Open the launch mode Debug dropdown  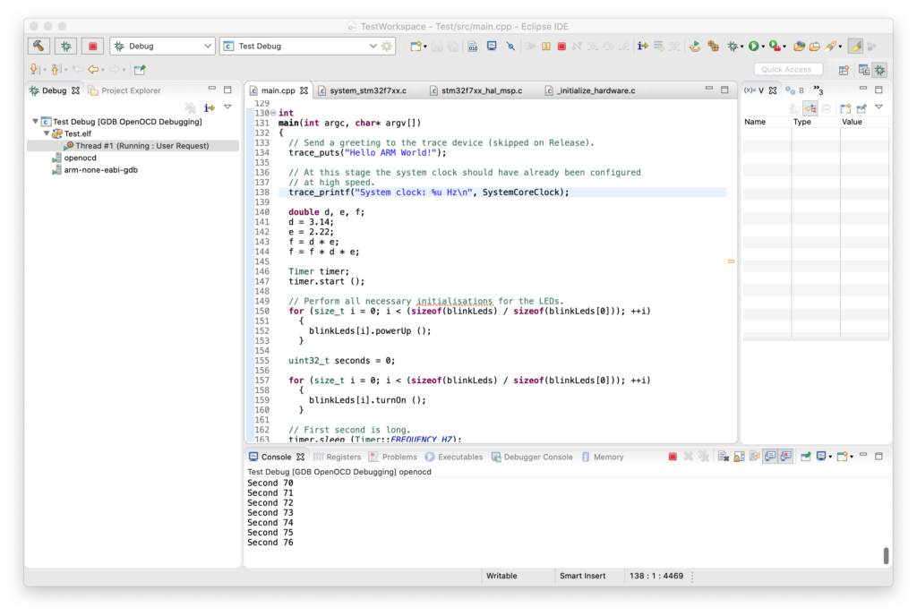point(162,46)
